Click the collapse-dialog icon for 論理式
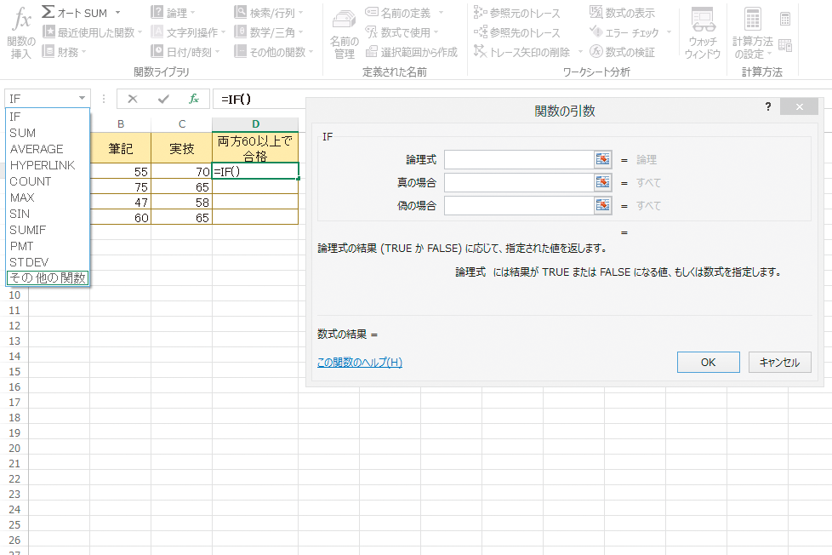 [x=603, y=159]
